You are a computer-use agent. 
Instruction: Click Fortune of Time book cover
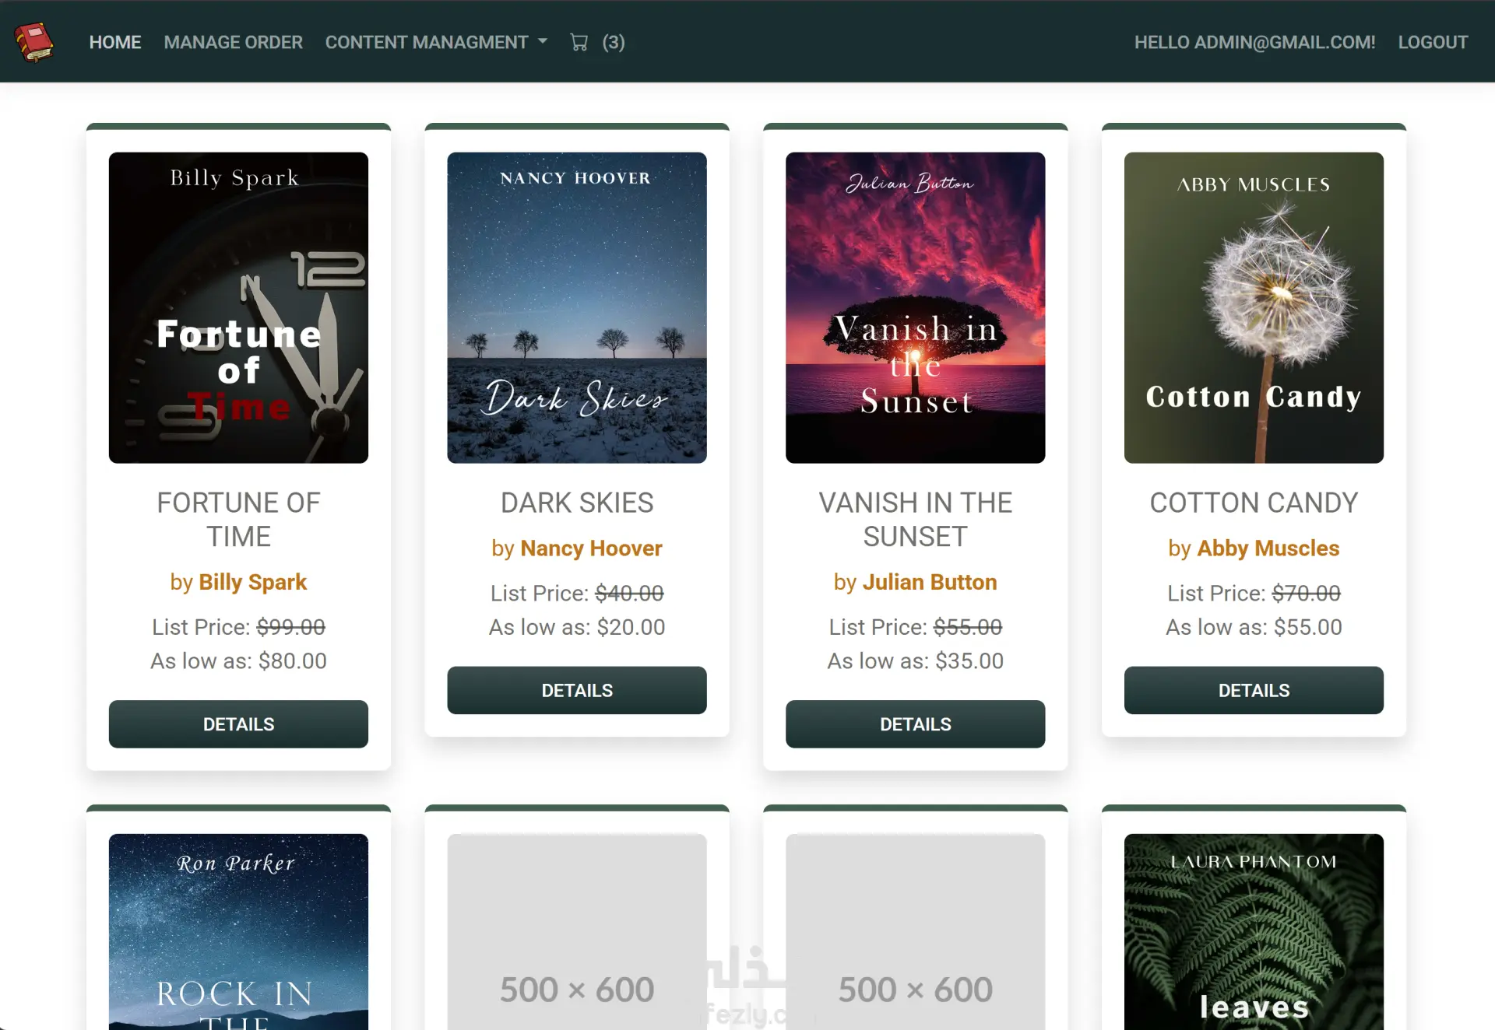(x=238, y=307)
